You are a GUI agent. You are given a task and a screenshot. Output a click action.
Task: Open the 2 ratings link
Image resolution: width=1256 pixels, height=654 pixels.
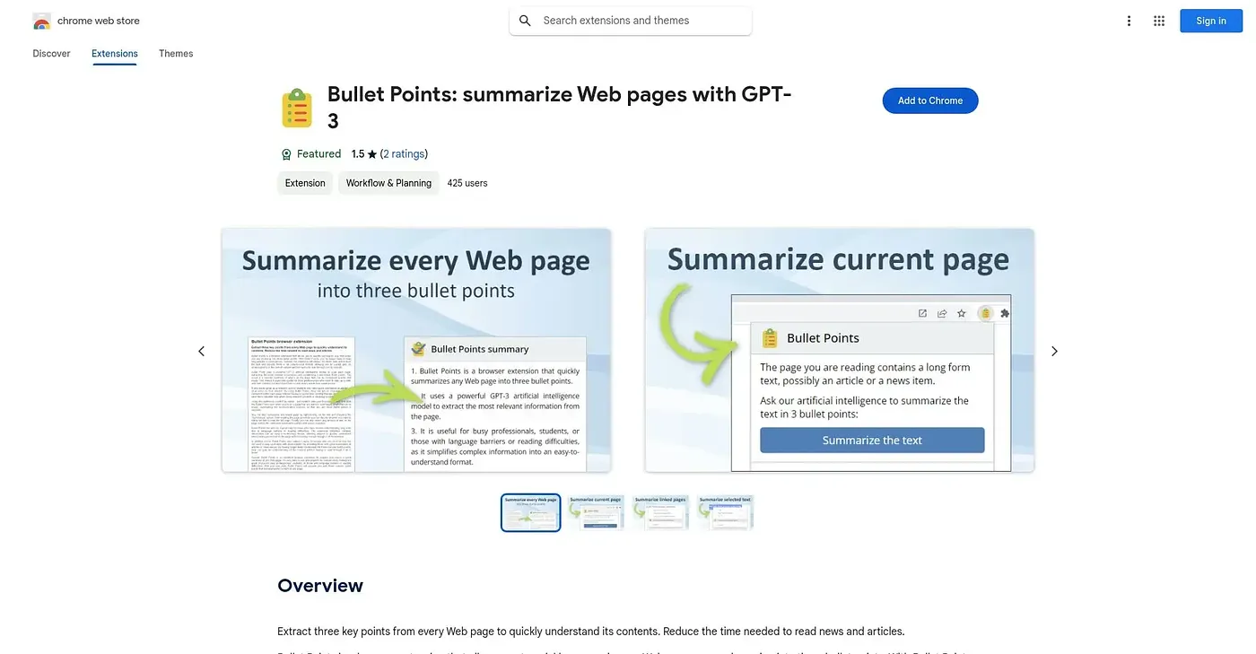click(x=404, y=154)
